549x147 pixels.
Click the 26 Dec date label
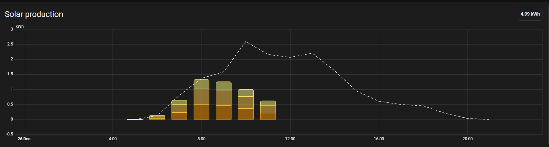[x=24, y=139]
